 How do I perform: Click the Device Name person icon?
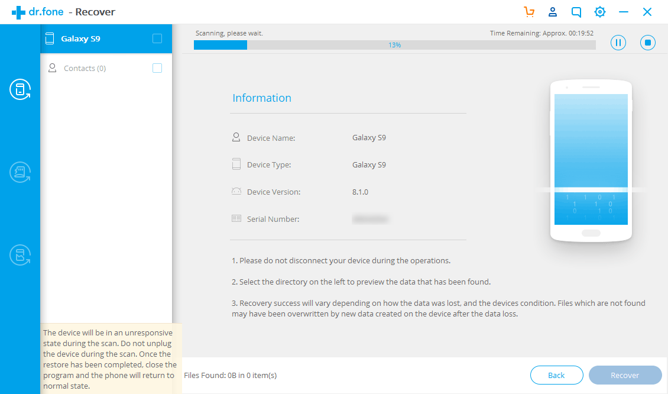236,137
